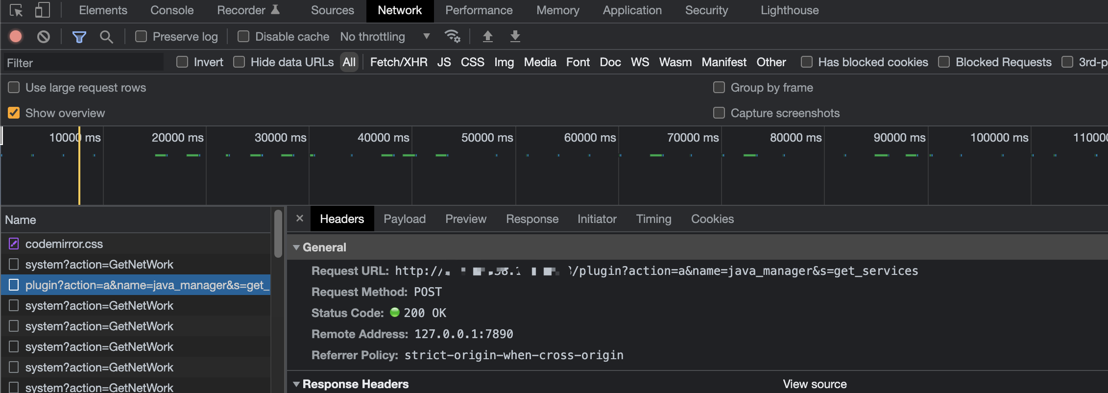This screenshot has width=1108, height=393.
Task: Filter requests by Media
Action: pyautogui.click(x=540, y=62)
